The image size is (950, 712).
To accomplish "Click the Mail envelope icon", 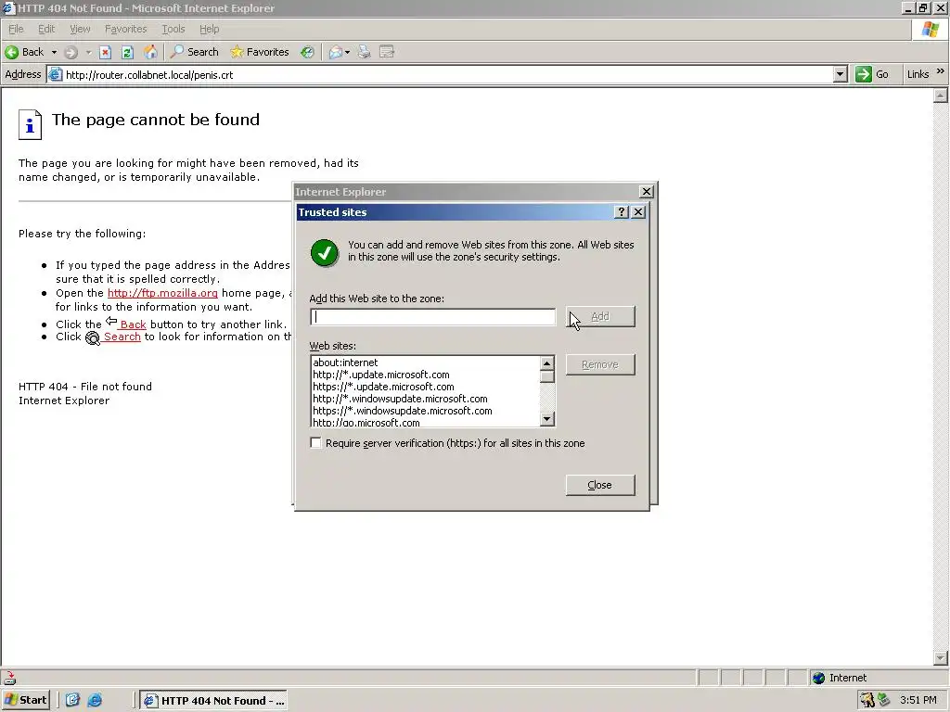I will point(335,52).
